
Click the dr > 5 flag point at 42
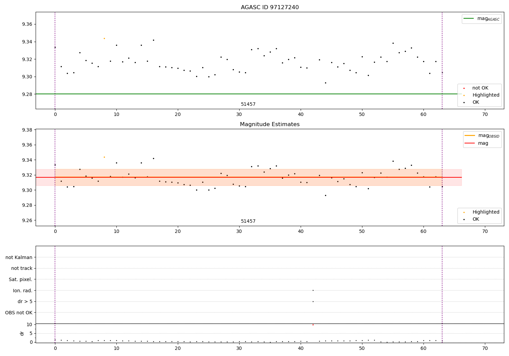pyautogui.click(x=313, y=301)
